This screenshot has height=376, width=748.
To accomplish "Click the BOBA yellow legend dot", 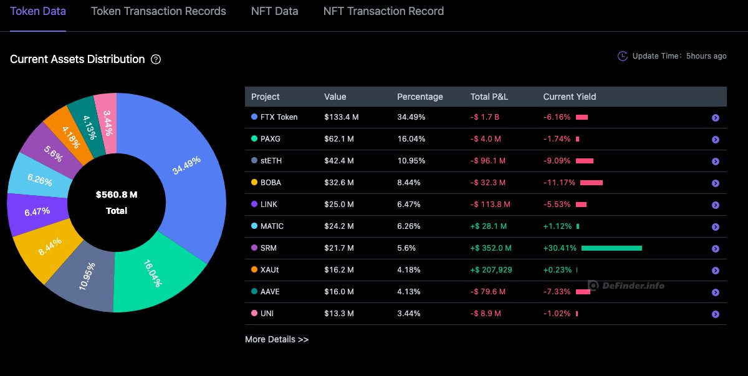I will [x=254, y=182].
